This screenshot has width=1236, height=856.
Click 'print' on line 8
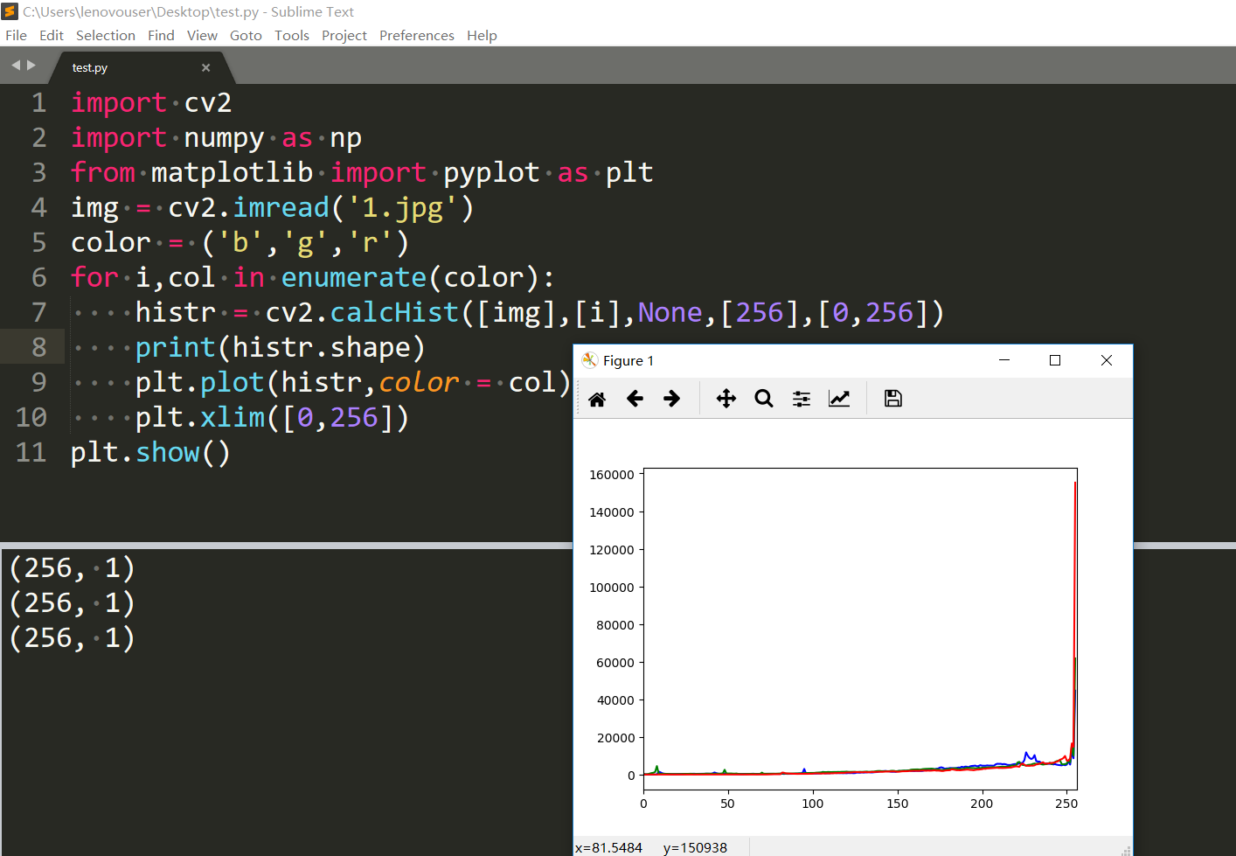(175, 348)
